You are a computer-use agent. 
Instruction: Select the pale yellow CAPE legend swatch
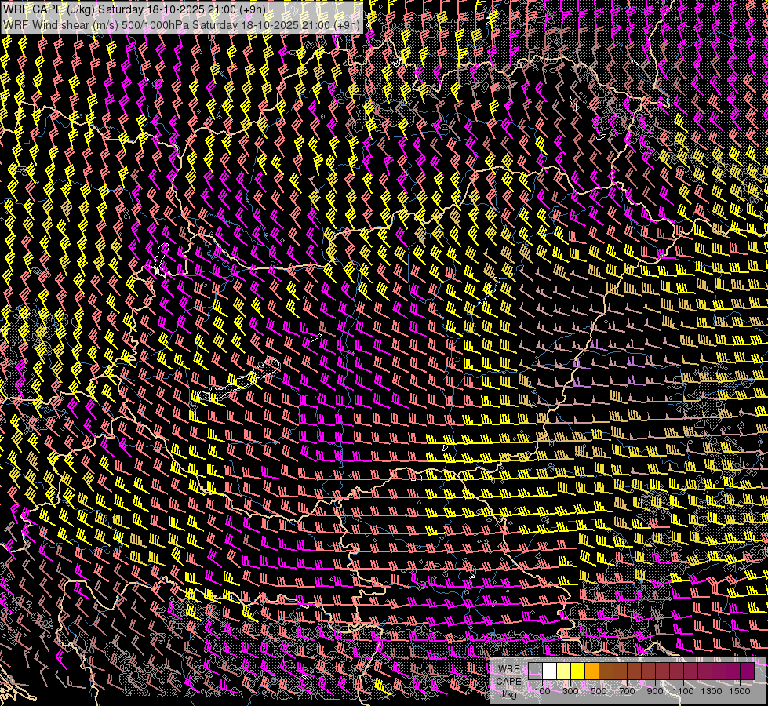(563, 671)
